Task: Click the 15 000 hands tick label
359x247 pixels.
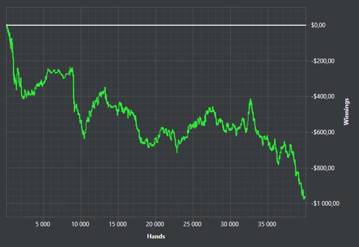Action: tap(117, 224)
